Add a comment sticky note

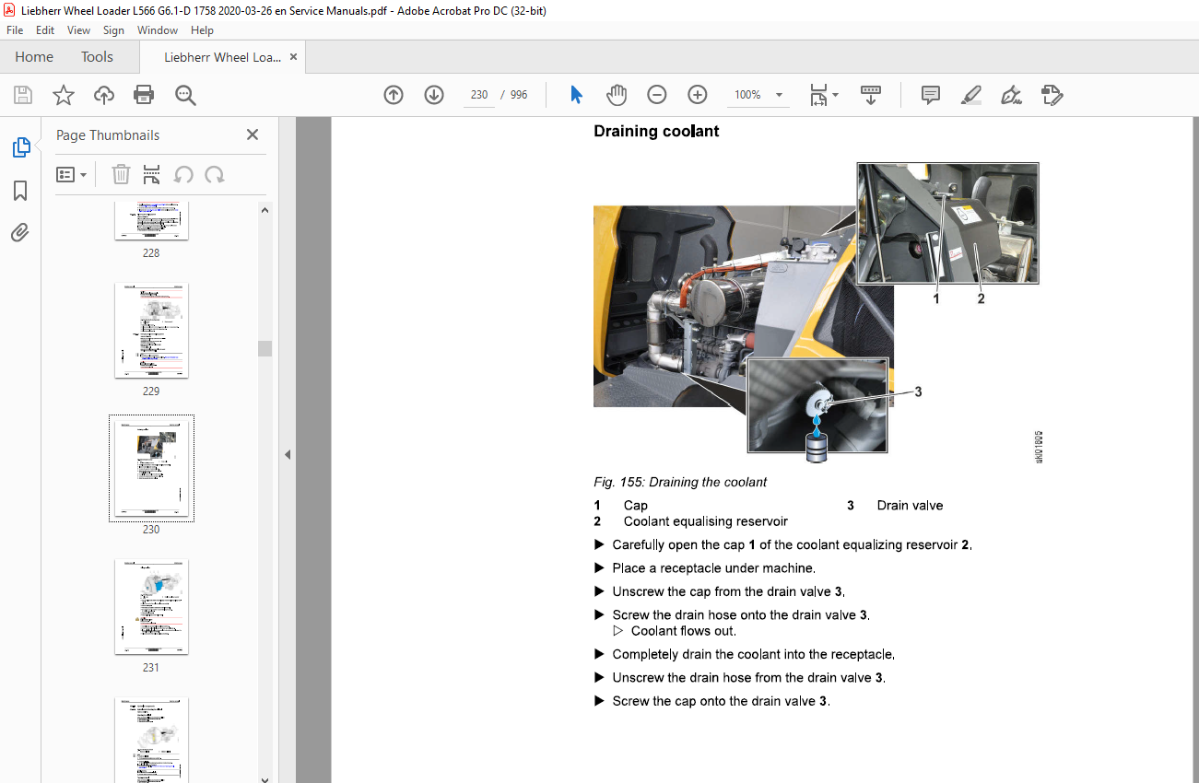[931, 95]
